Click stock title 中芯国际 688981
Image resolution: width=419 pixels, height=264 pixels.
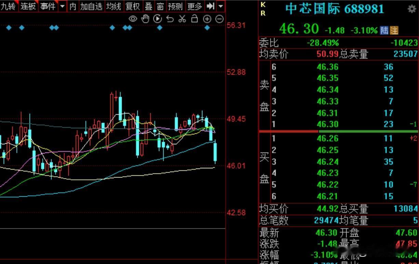335,9
